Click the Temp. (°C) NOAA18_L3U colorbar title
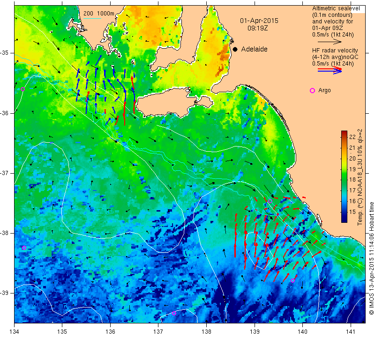Image resolution: width=375 pixels, height=337 pixels. click(x=360, y=177)
